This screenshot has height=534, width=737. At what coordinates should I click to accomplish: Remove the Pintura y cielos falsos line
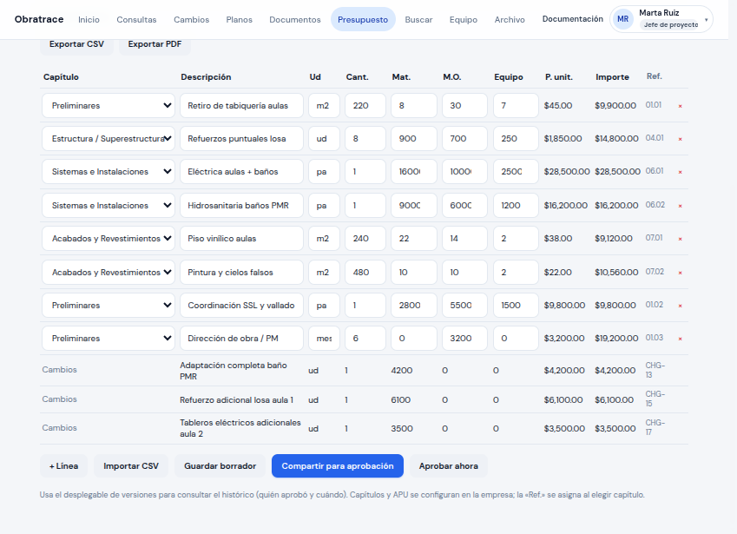pos(680,273)
